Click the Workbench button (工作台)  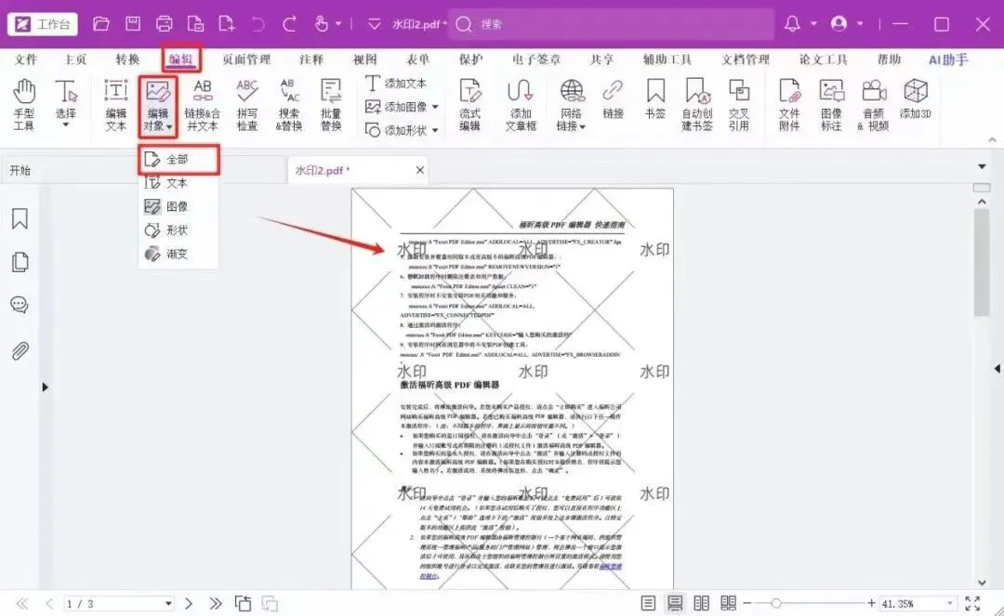[x=42, y=24]
